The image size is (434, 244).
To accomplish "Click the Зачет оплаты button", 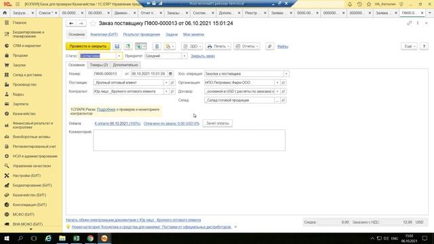I will click(x=218, y=123).
